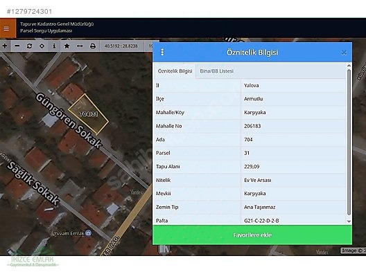Refresh the map view icon

click(29, 46)
